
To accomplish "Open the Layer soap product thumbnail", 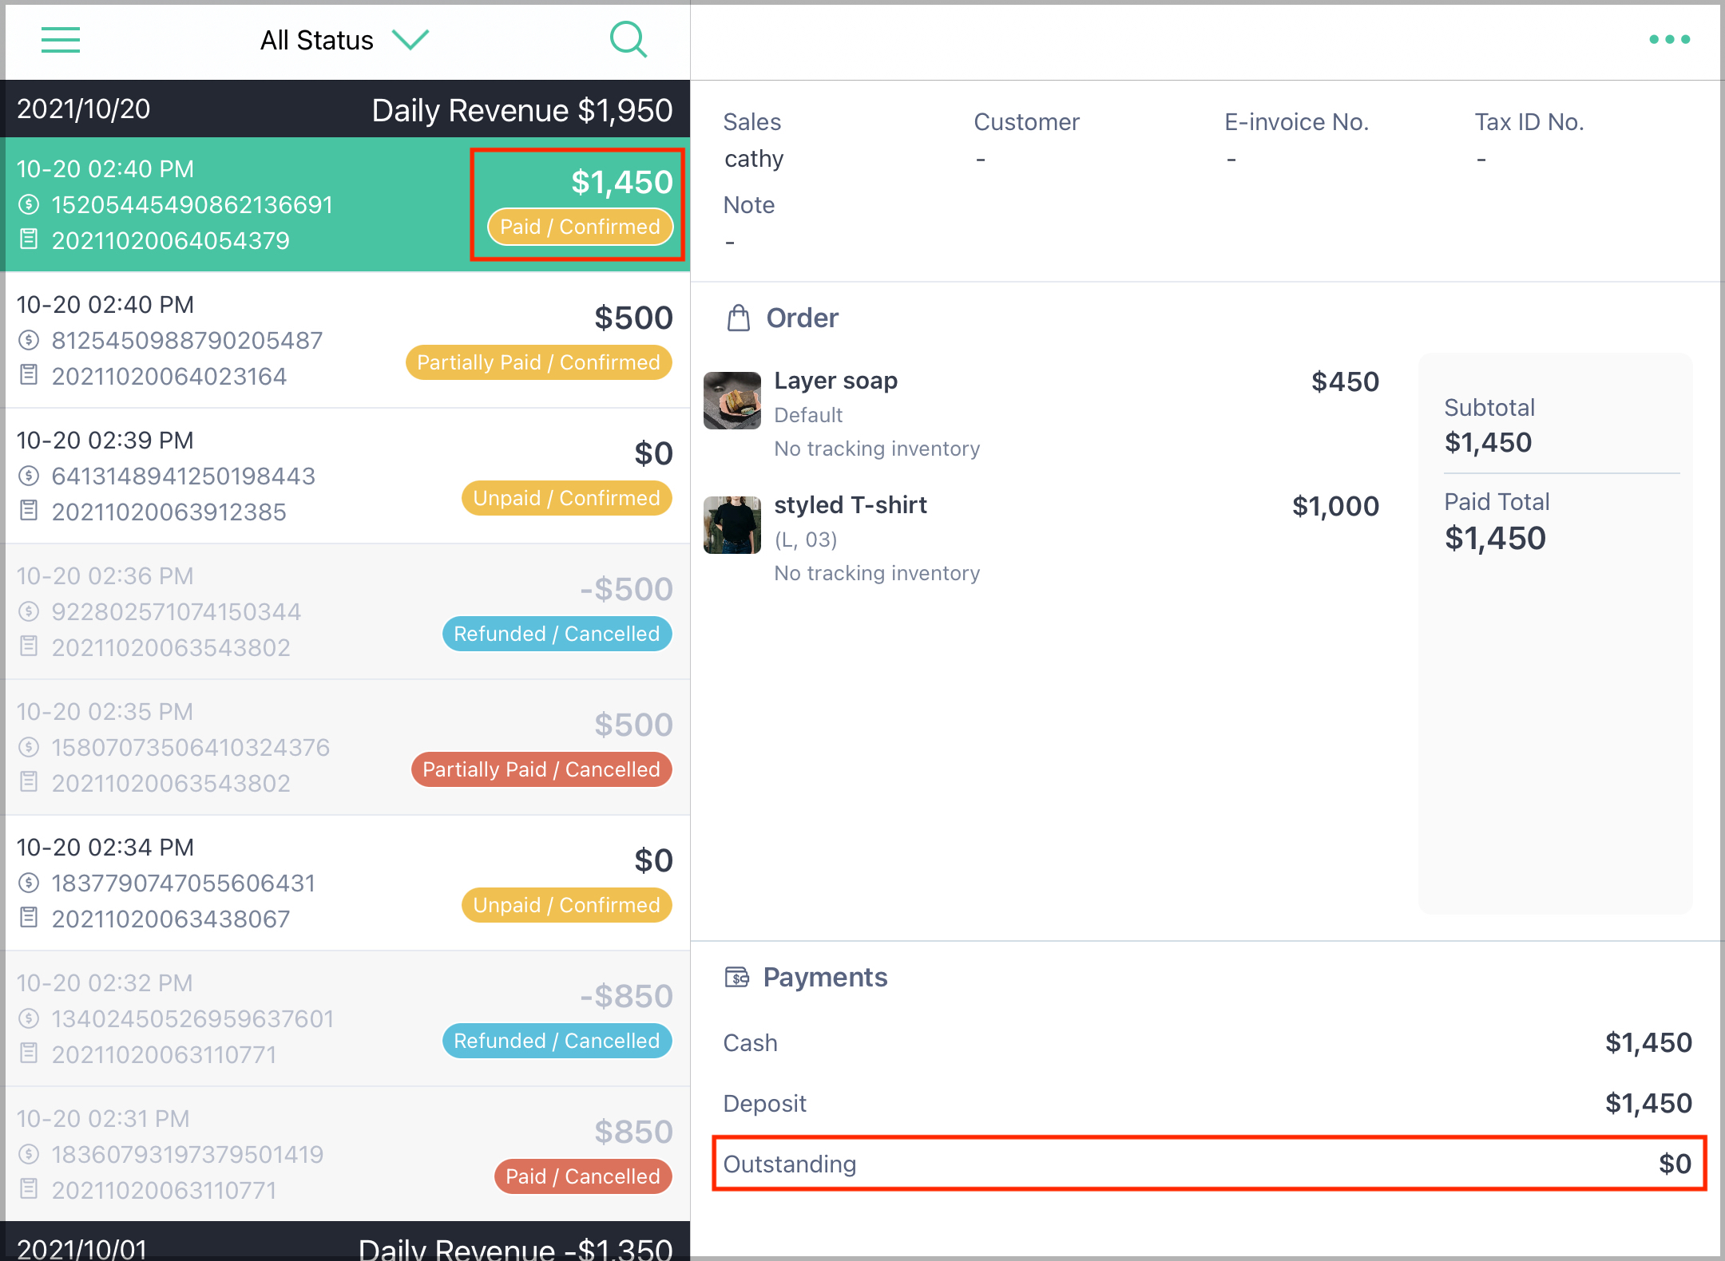I will coord(732,401).
